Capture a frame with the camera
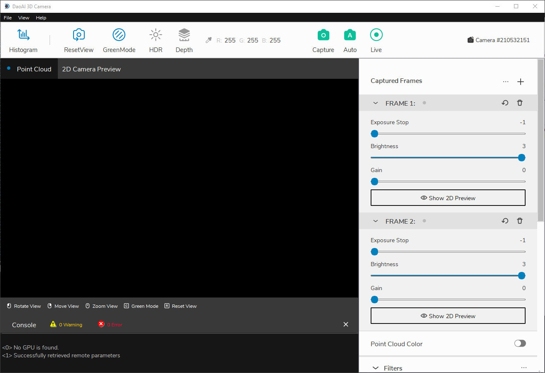 point(323,35)
